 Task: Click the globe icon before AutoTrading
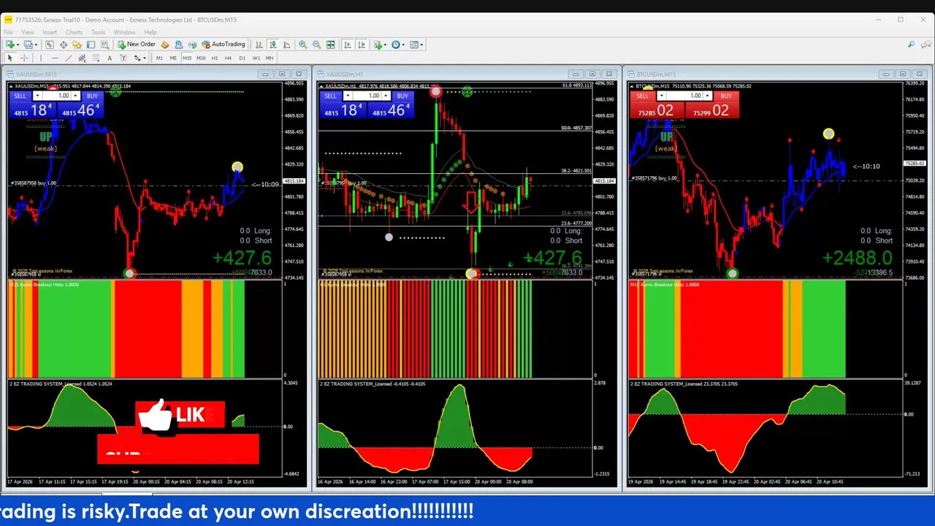pyautogui.click(x=192, y=45)
